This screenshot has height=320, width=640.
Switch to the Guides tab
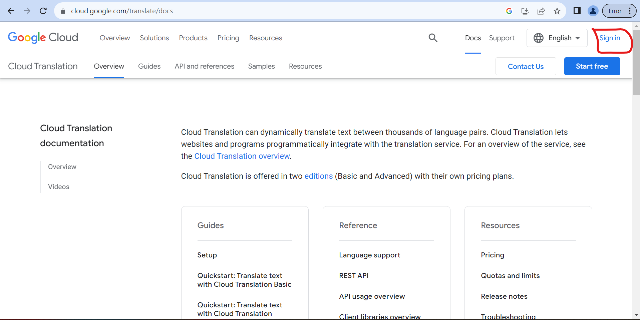pos(149,66)
